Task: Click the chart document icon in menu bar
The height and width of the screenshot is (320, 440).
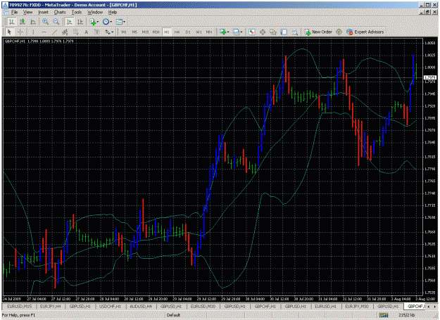Action: [6, 13]
